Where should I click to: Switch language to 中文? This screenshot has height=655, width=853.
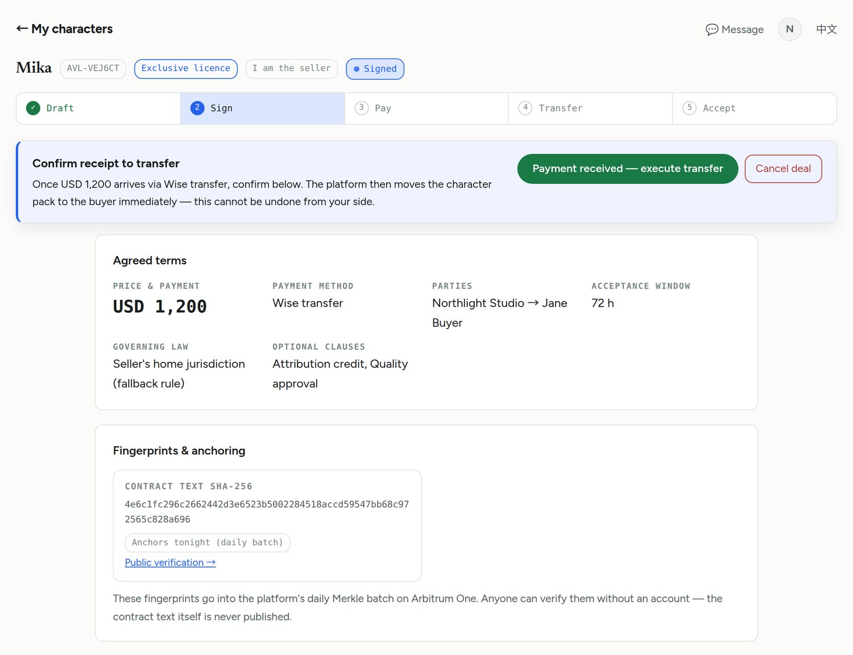pyautogui.click(x=826, y=30)
